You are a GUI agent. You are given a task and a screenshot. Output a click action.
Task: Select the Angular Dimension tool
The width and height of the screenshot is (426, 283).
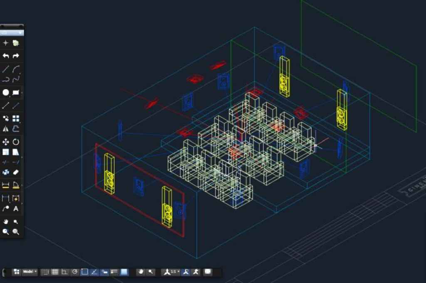coord(16,185)
